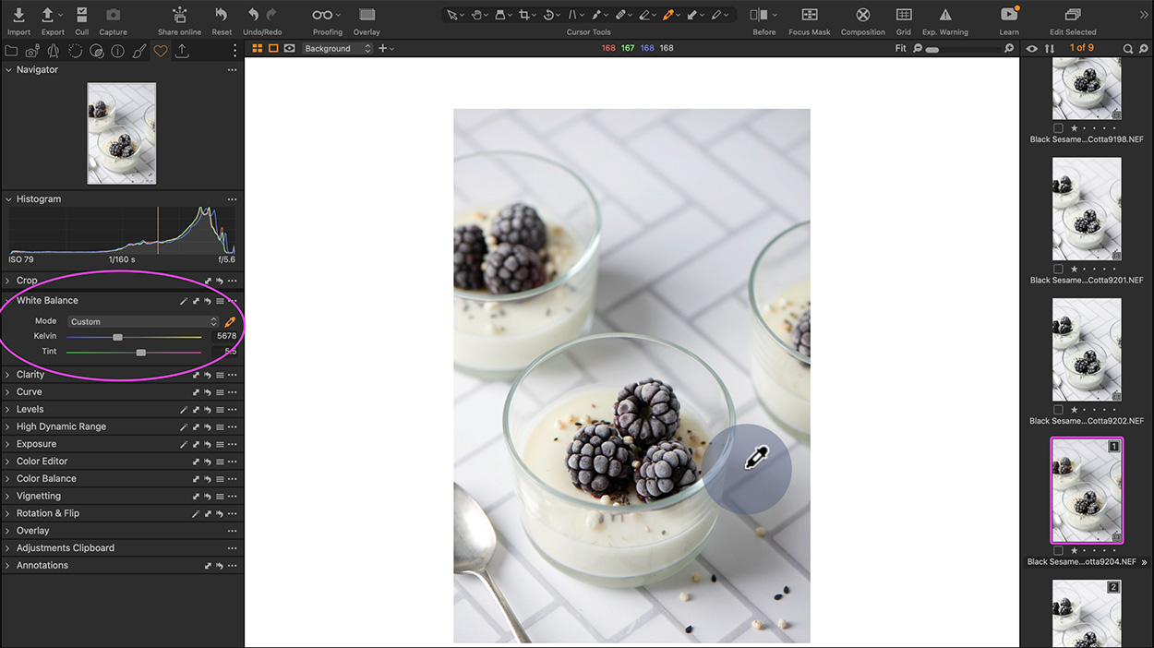Open the Composition tools
This screenshot has width=1154, height=648.
pyautogui.click(x=862, y=15)
